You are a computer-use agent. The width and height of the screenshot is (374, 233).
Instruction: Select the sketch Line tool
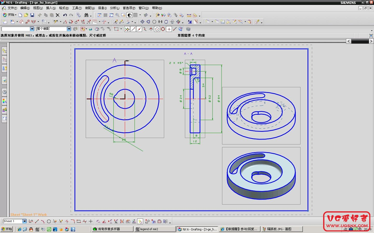coord(37,221)
